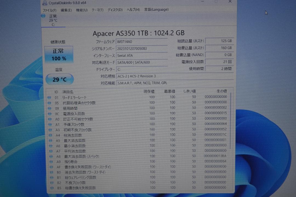Image resolution: width=296 pixels, height=197 pixels.
Task: Click the S.M.A.R.T., APM, NCQ features field
Action: click(175, 83)
